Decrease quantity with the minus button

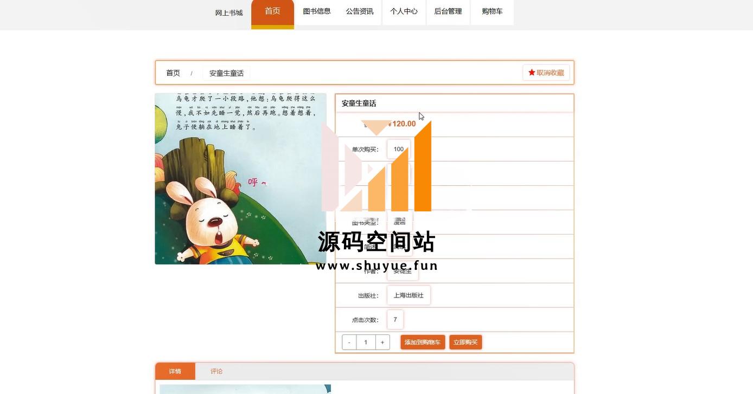point(349,343)
